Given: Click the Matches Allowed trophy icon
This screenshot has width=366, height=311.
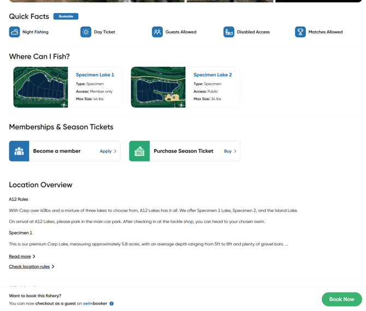Looking at the screenshot, I should pos(300,32).
